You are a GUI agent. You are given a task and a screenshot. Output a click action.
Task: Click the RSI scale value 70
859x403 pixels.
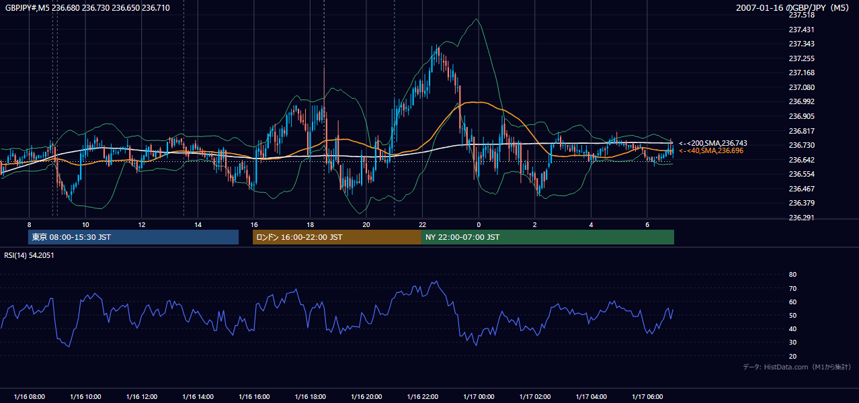tap(792, 288)
